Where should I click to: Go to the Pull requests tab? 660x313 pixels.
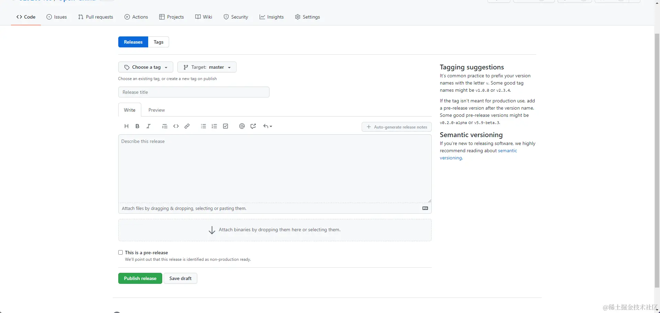click(96, 17)
